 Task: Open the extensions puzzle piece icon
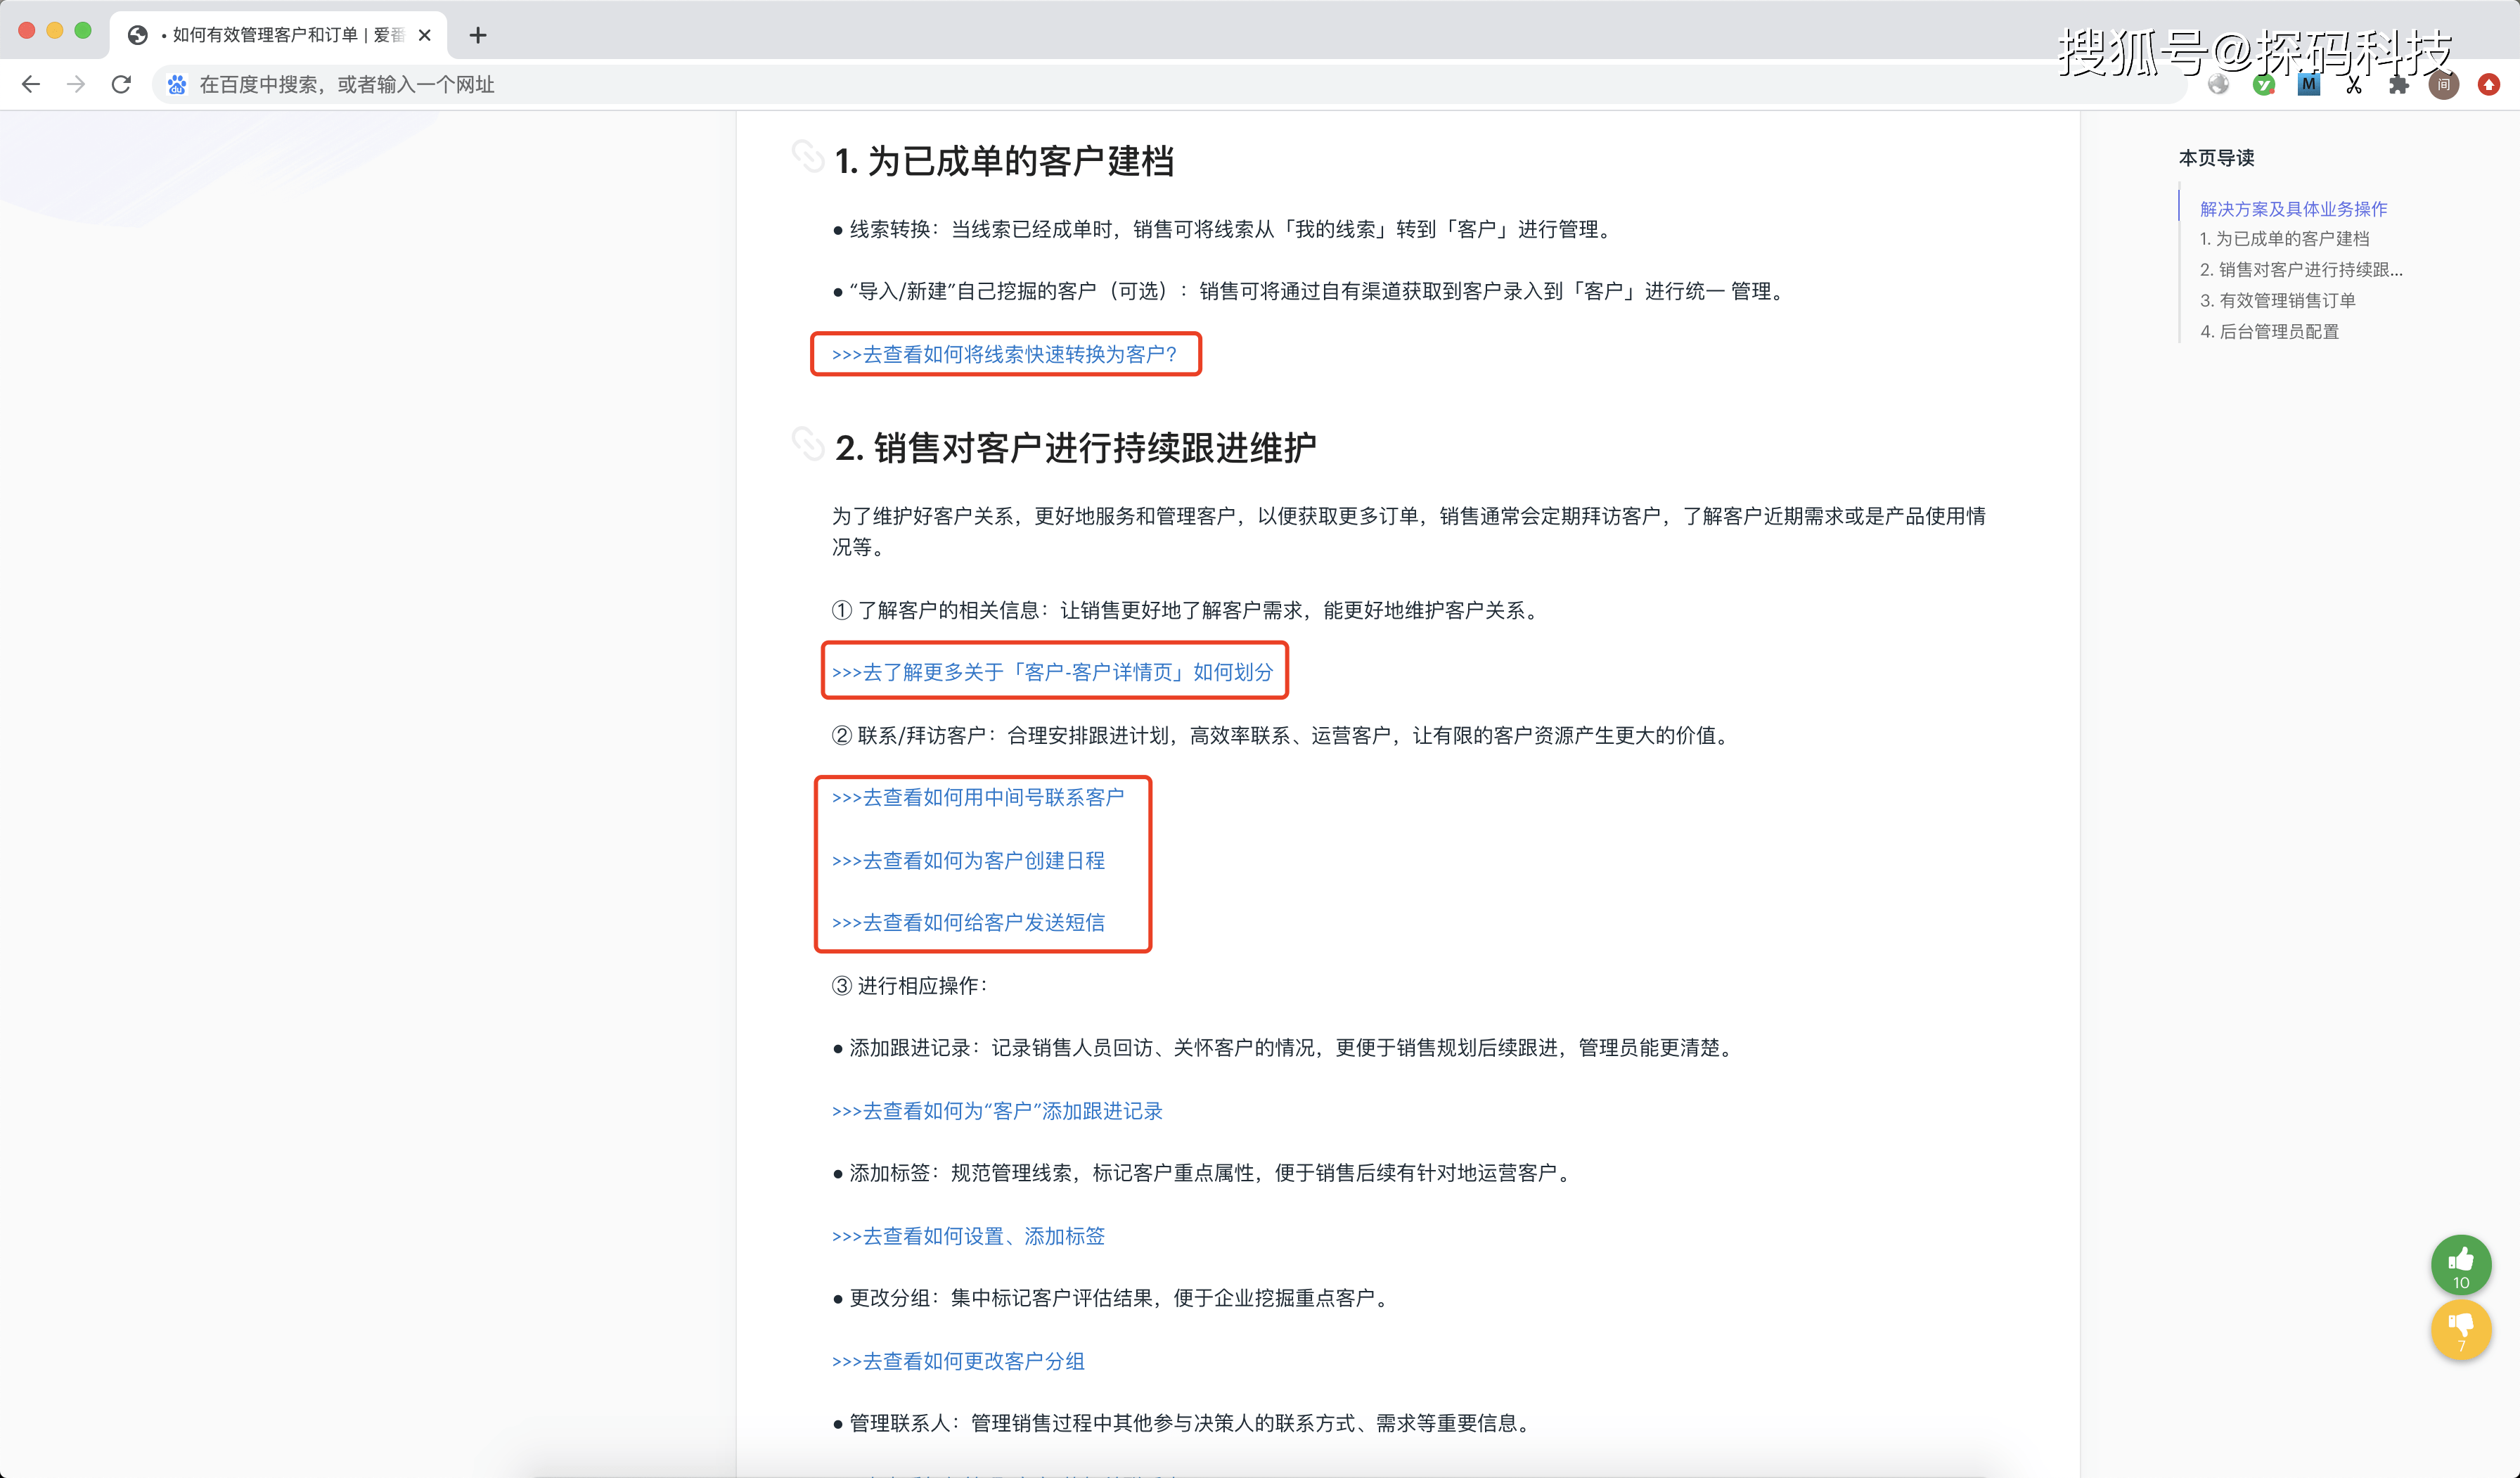pos(2399,84)
